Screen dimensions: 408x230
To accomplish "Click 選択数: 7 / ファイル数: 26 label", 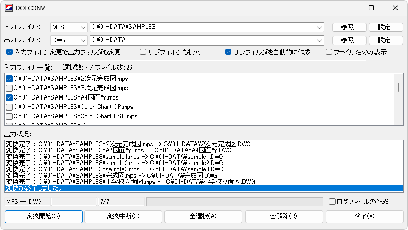I will 97,68.
